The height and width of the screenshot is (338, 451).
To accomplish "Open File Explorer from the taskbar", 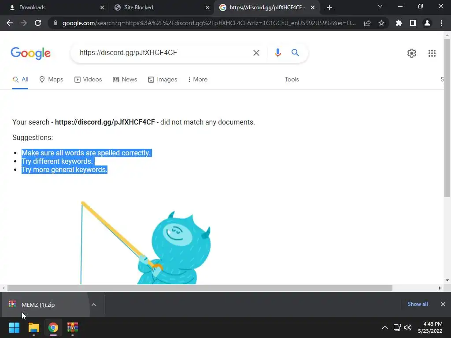I will [33, 327].
